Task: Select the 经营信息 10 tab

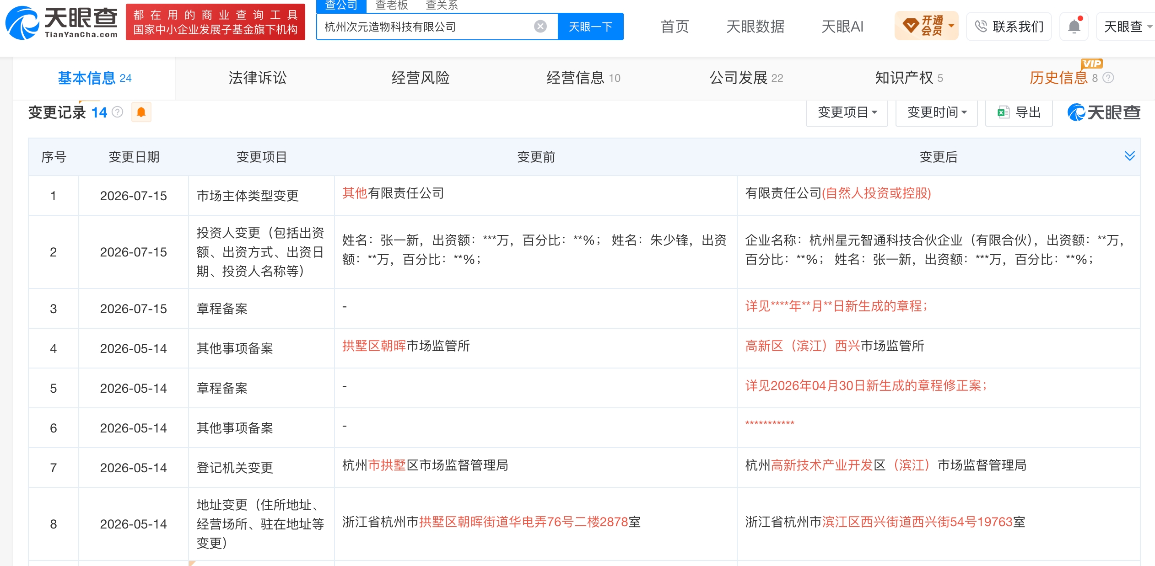Action: click(583, 78)
